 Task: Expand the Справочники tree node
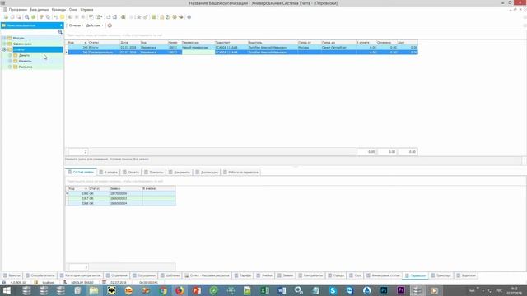coord(4,44)
